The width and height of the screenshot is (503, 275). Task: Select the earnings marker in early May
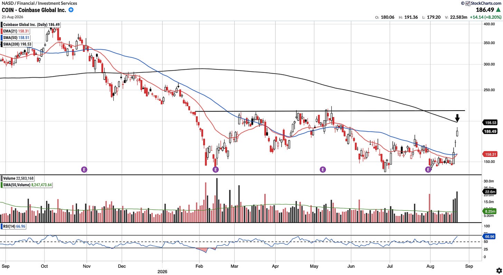323,169
